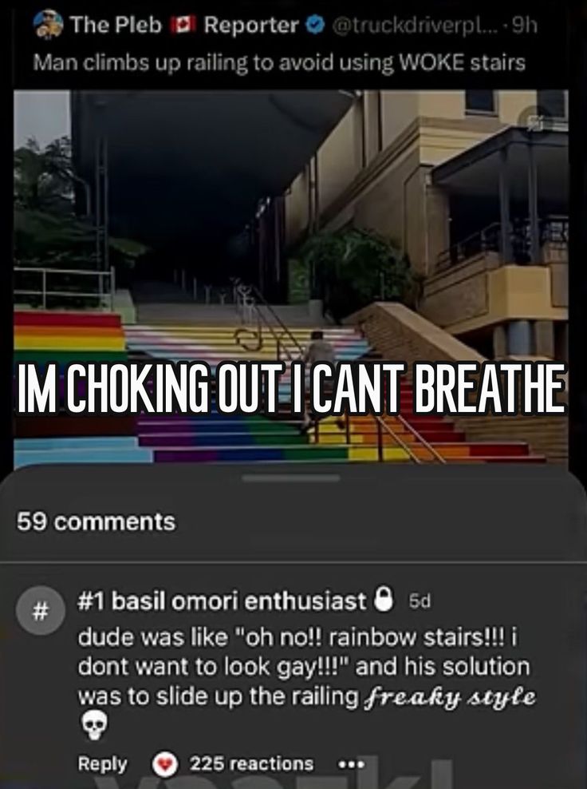The image size is (587, 789).
Task: Click The Pleb Reporter display name
Action: 184,25
